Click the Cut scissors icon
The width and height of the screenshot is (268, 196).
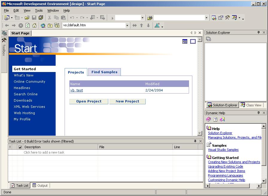pos(49,17)
